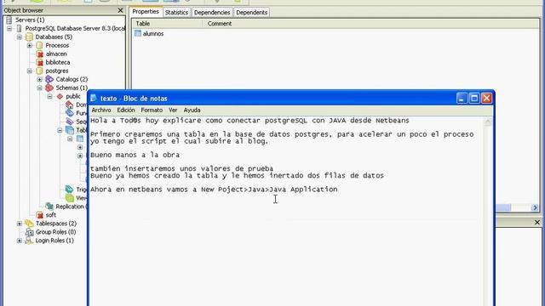The image size is (545, 306).
Task: Select the alumnos row in the table list
Action: [x=153, y=34]
